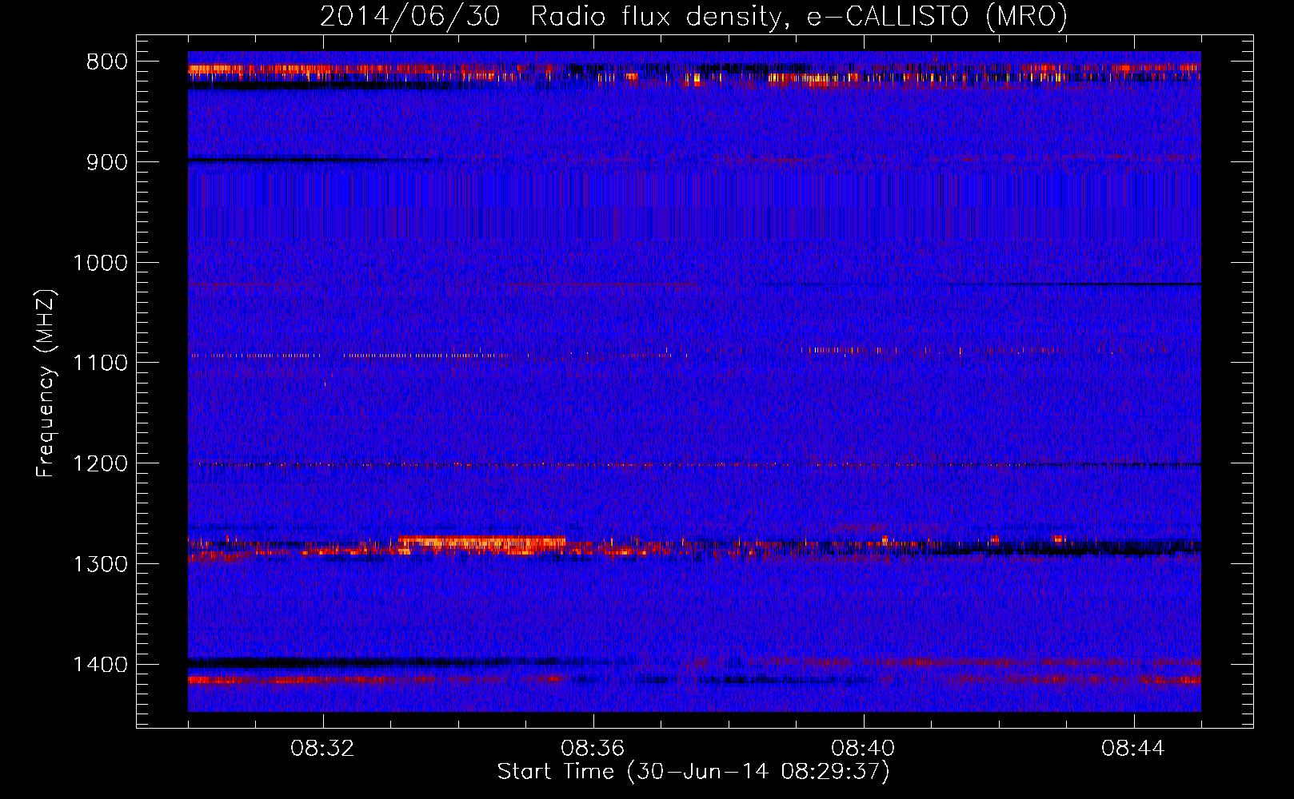Click the 'Frequency (MHZ)' axis title

point(46,384)
